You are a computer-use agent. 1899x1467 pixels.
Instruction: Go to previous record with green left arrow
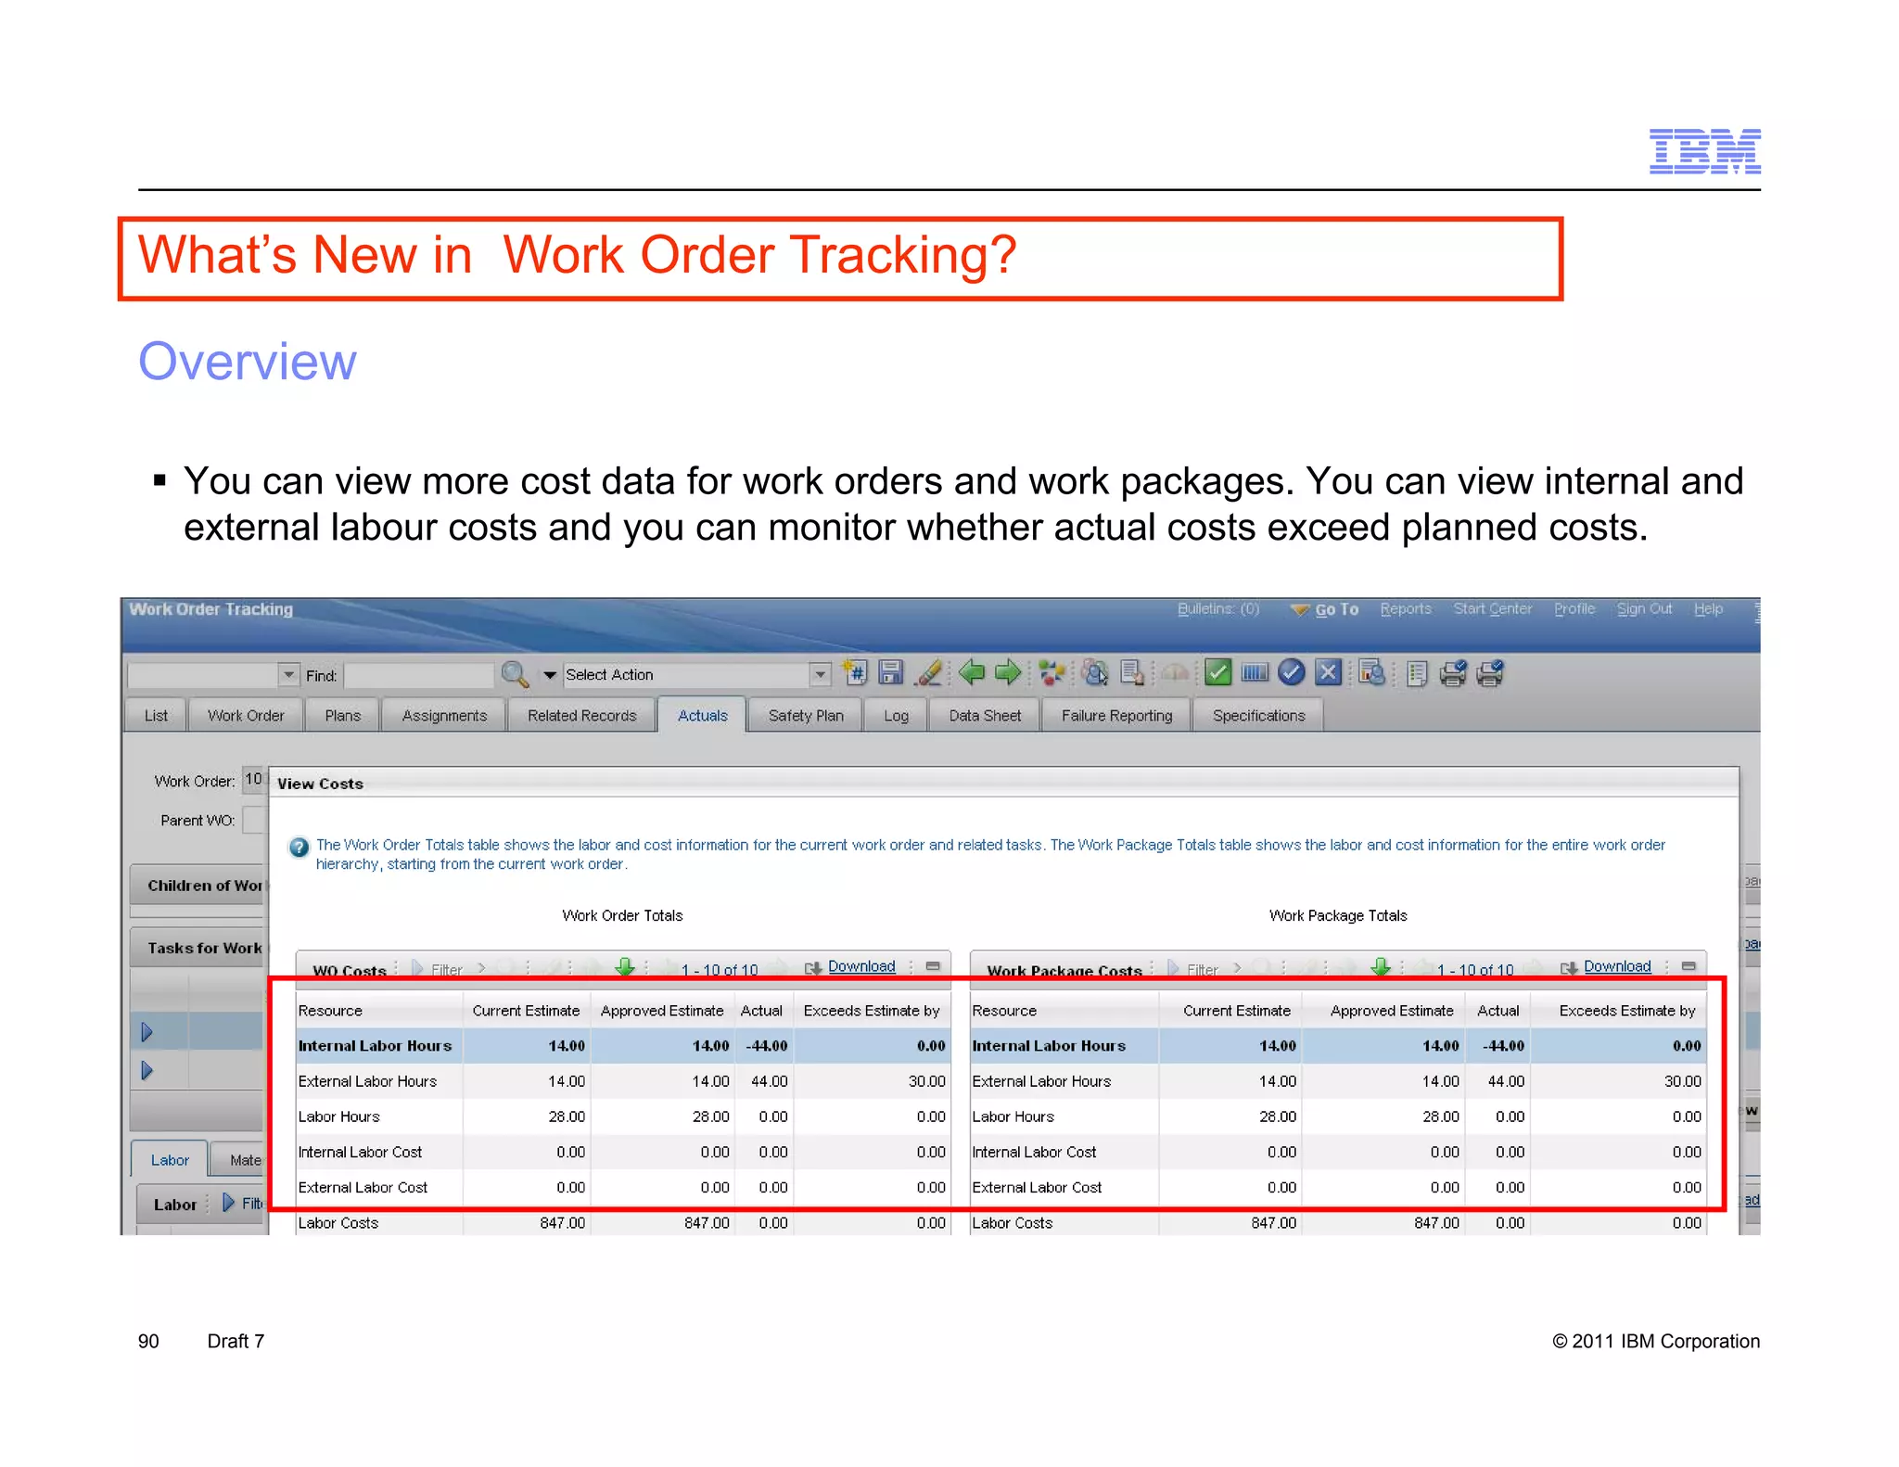coord(971,672)
